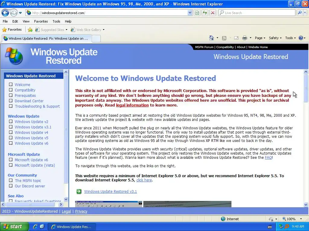The width and height of the screenshot is (309, 231).
Task: Click the Forward navigation arrow
Action: click(x=13, y=13)
